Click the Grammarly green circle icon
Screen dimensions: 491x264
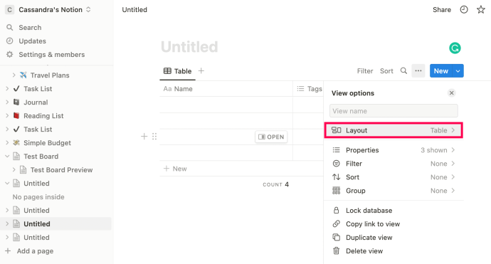455,48
